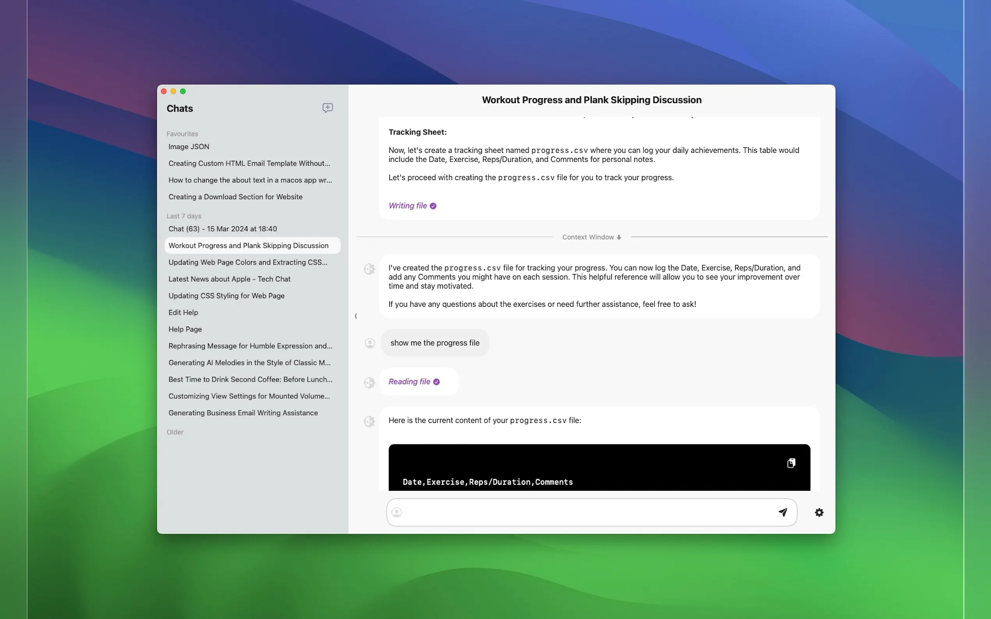Open Creating a Download Section for Website

(236, 197)
